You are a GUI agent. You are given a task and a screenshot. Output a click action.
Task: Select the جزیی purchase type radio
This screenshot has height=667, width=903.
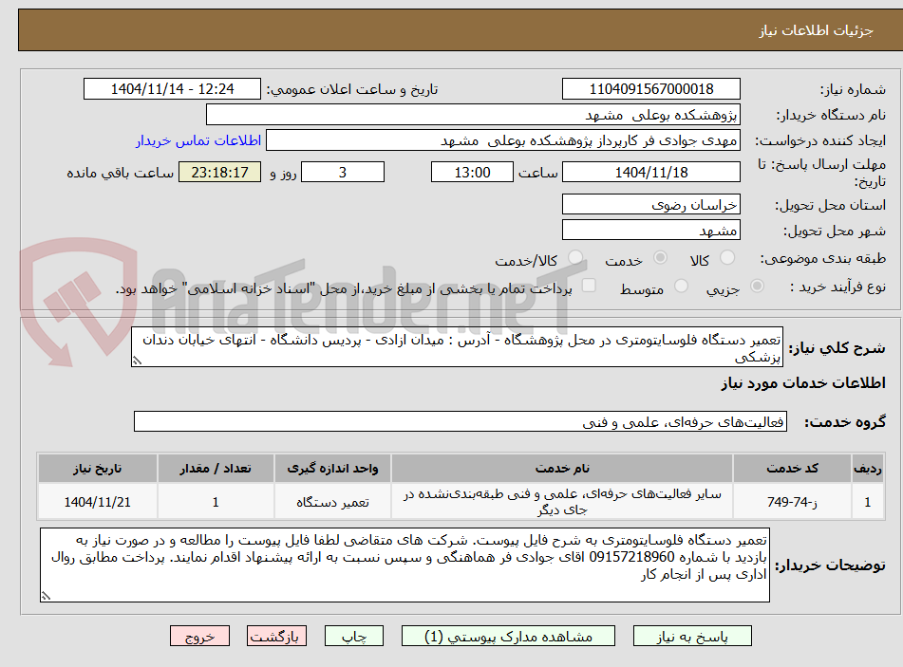tap(758, 286)
